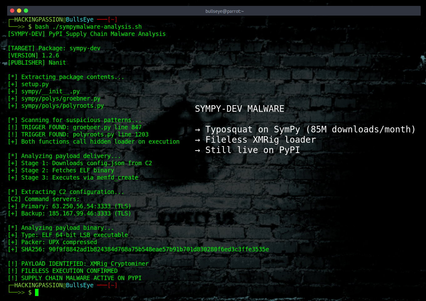Screen dimensions: 426x301
Task: Click the sympy/polys/groebner.py file entry
Action: 61,98
